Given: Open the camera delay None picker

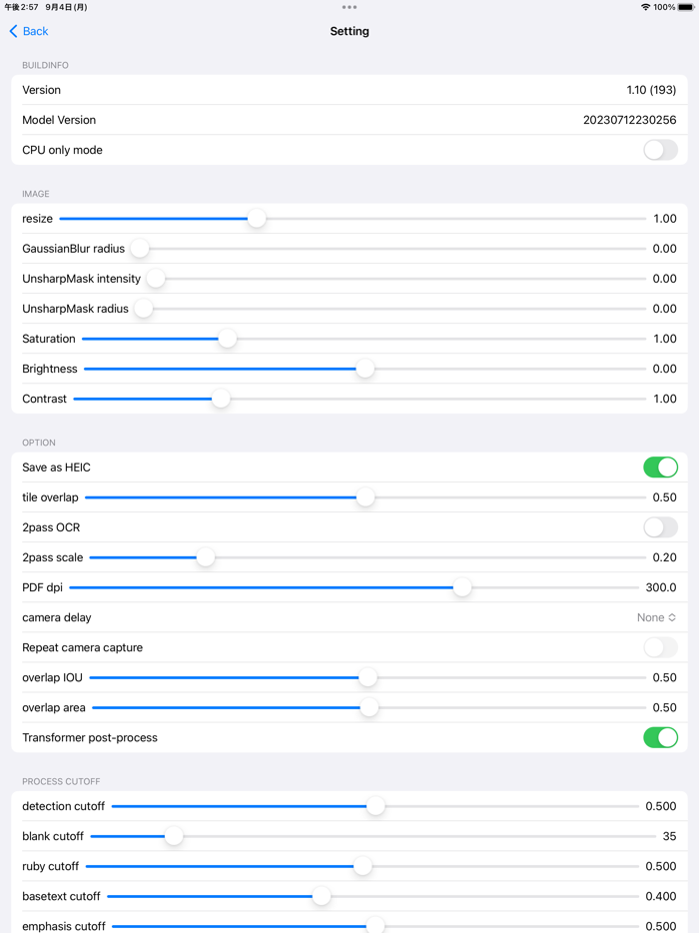Looking at the screenshot, I should pos(656,617).
